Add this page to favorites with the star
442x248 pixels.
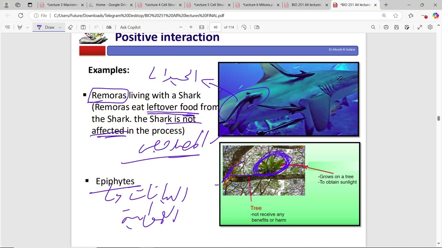click(396, 15)
